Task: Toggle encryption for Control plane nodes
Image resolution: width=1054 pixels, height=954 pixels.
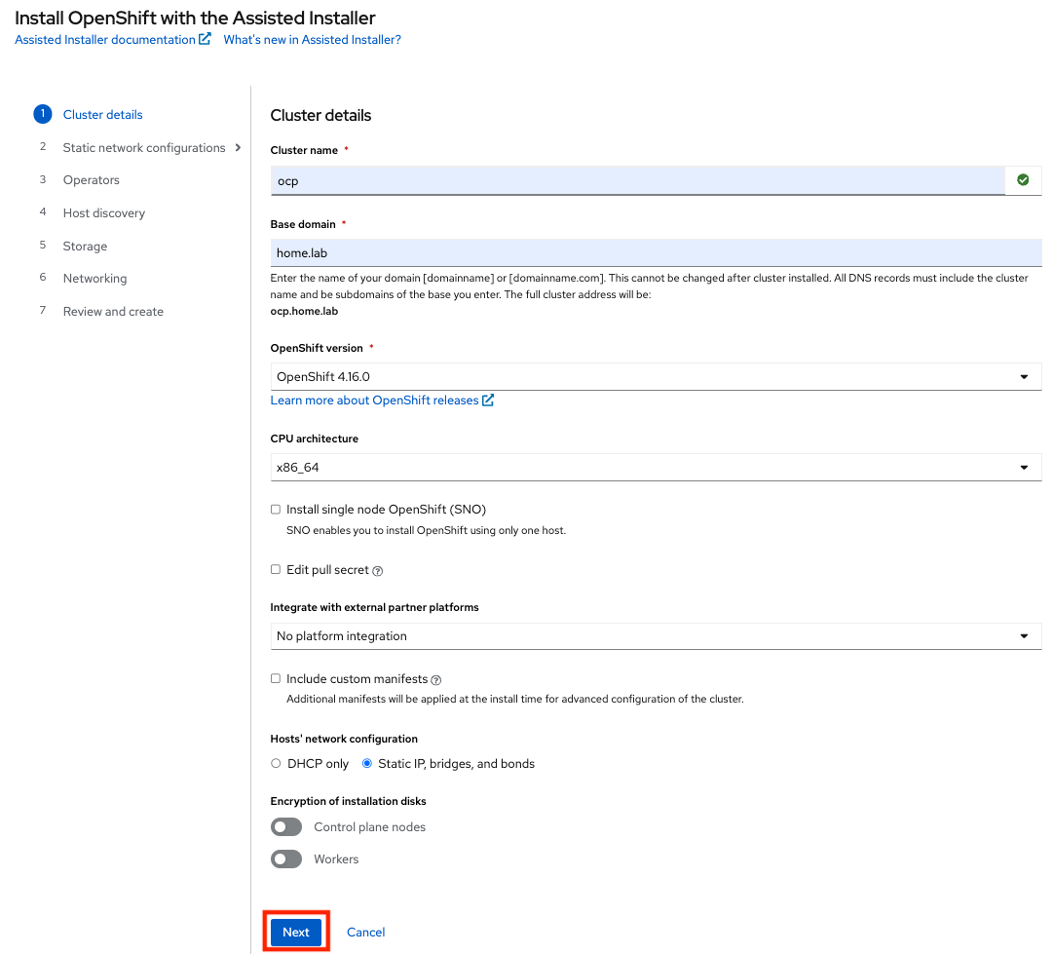Action: pyautogui.click(x=286, y=827)
